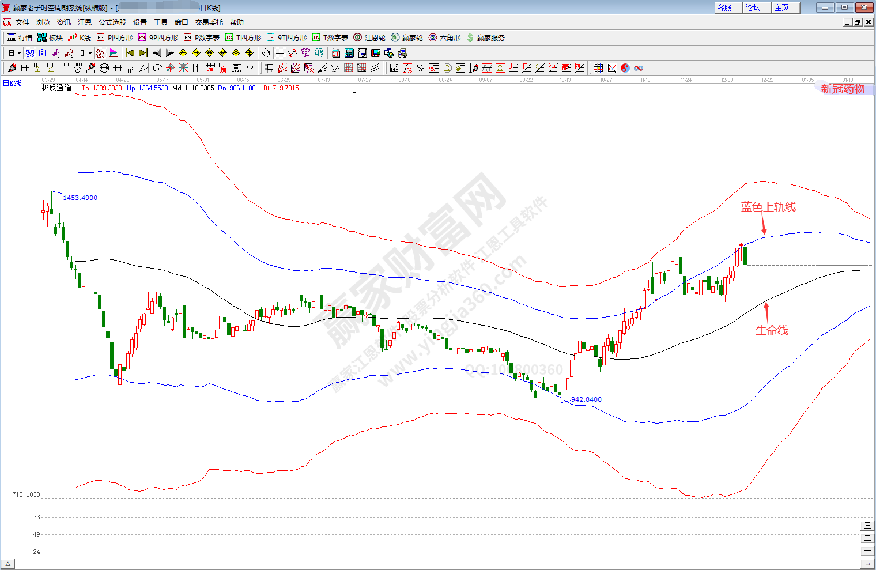Select the red pencil drawing tool
This screenshot has height=570, width=876.
pos(12,68)
